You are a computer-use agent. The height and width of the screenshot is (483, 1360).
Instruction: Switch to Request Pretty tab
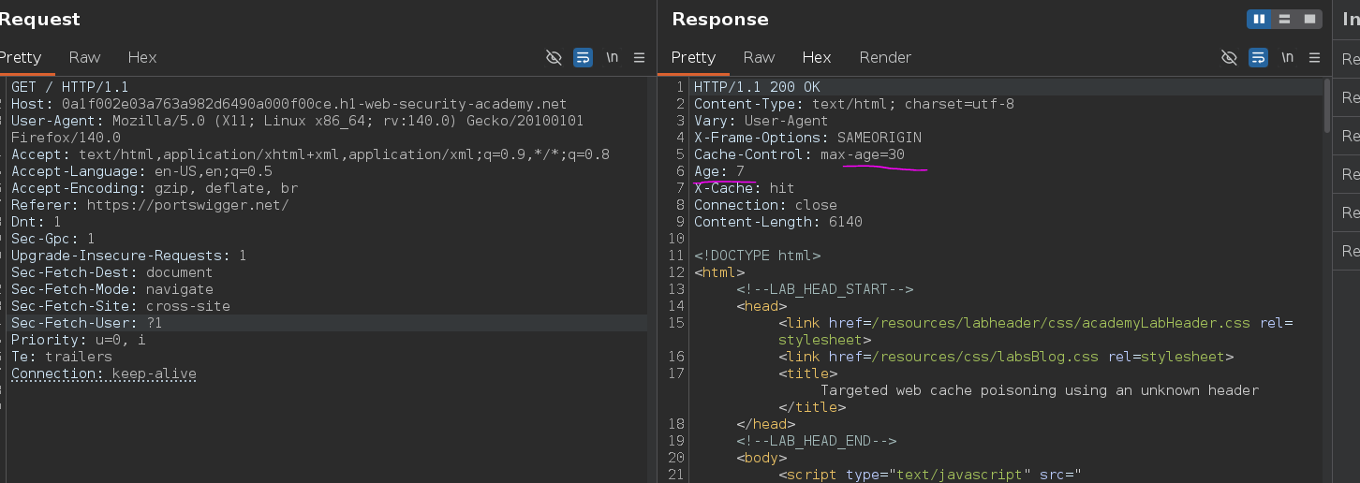tap(20, 57)
